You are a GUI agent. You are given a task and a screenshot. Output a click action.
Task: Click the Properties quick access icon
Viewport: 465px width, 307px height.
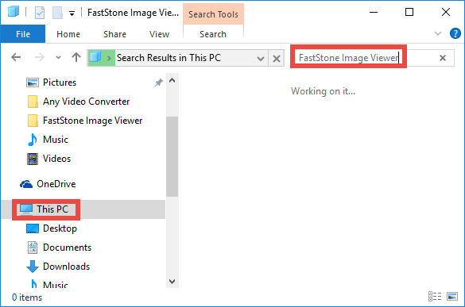click(40, 13)
